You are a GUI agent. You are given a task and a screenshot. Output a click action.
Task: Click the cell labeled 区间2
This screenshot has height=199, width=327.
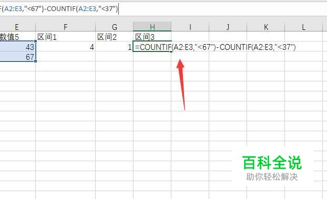[x=114, y=37]
